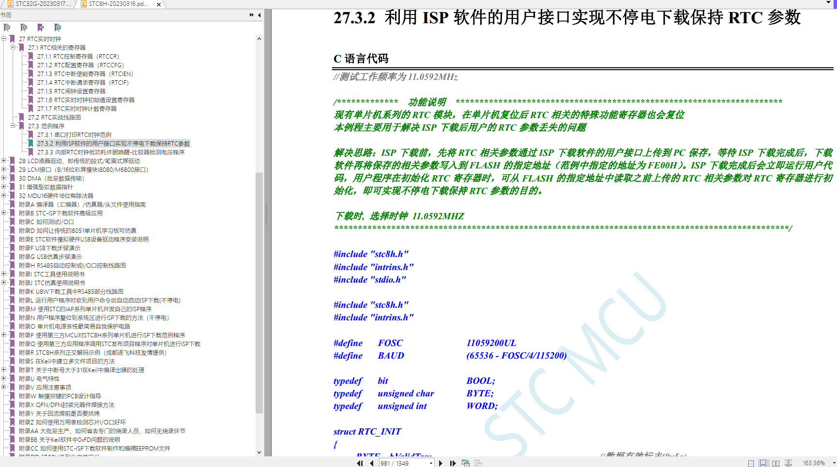Open 附录I STC工具使用说明书
This screenshot has height=467, width=837.
[52, 274]
